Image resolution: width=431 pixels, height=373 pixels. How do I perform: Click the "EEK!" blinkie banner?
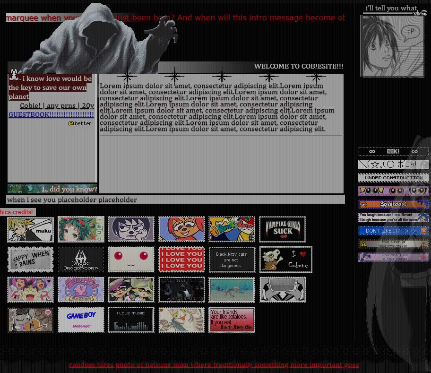point(393,151)
